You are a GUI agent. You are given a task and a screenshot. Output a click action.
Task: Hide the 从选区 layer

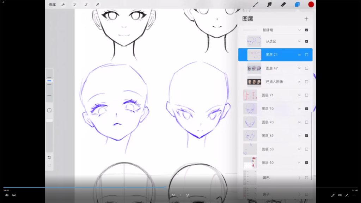pos(306,42)
